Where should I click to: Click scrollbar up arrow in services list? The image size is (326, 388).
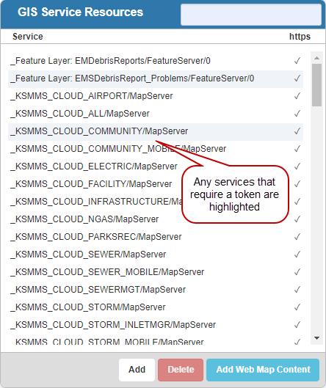tap(316, 58)
